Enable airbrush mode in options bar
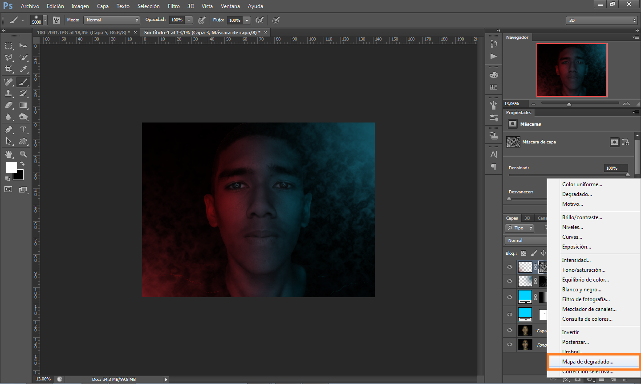This screenshot has height=384, width=641. pyautogui.click(x=260, y=20)
